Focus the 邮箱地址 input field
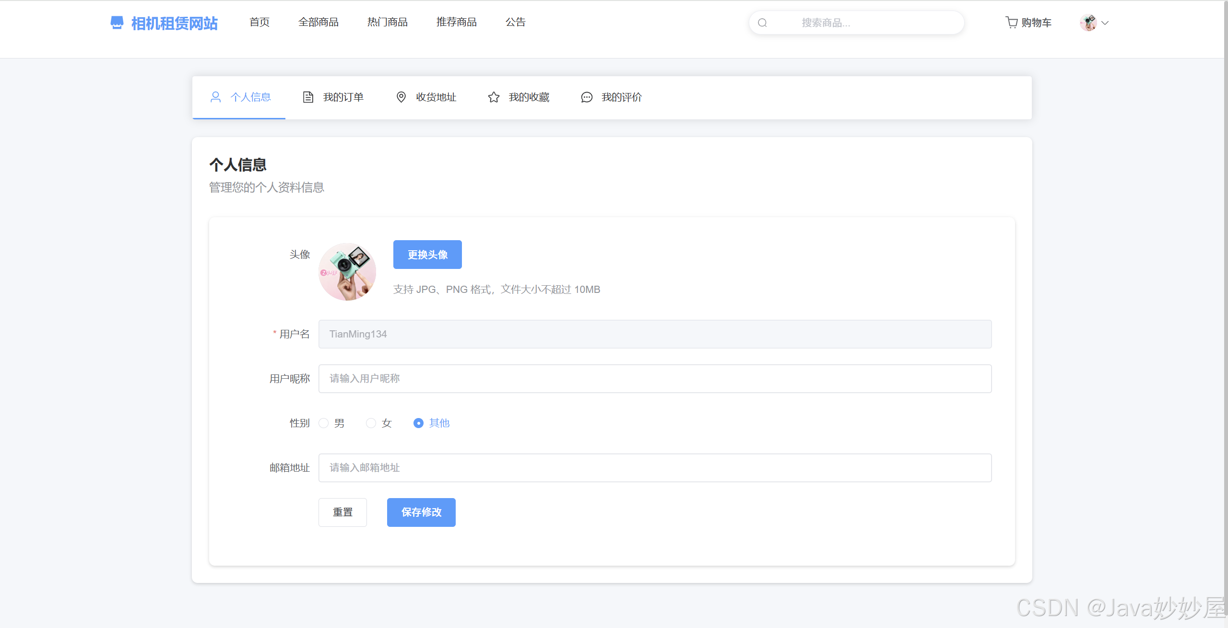 pos(655,468)
